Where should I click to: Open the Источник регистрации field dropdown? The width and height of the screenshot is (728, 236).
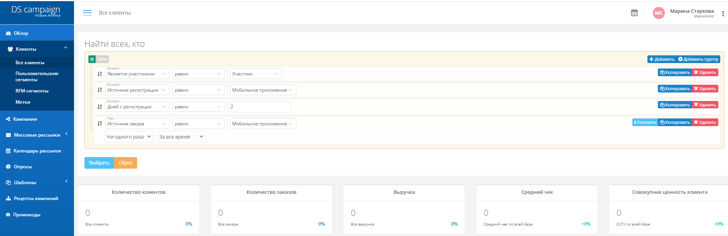pyautogui.click(x=137, y=90)
